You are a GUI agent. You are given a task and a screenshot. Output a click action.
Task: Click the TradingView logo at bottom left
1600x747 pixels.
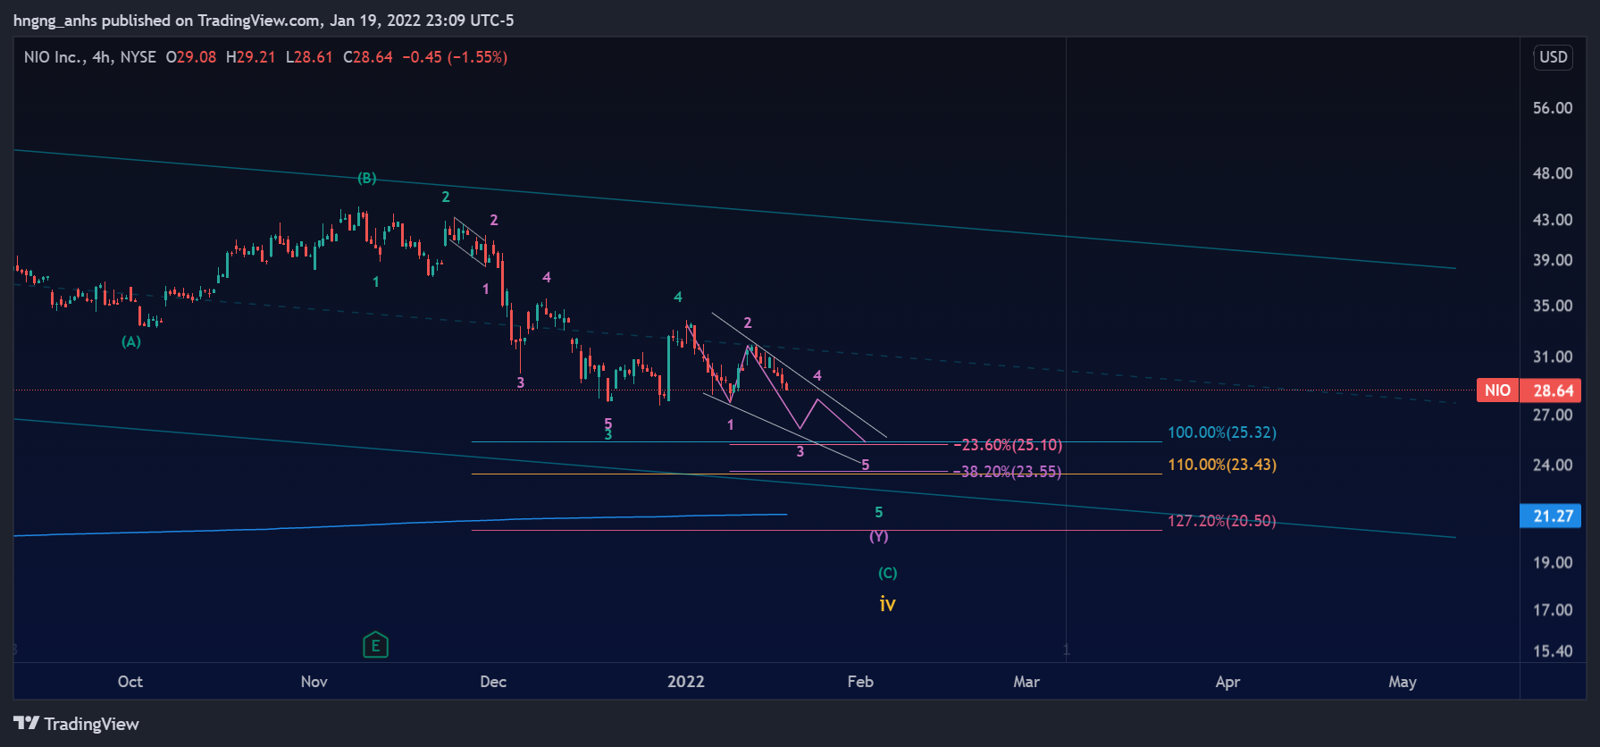coord(77,724)
